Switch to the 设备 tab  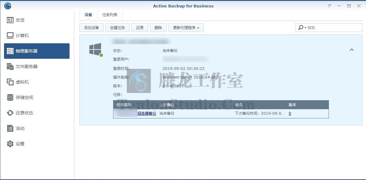88,15
